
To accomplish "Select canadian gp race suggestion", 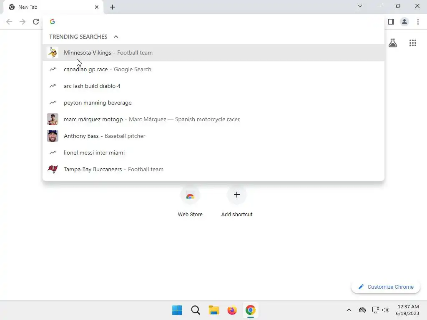I will pyautogui.click(x=213, y=69).
